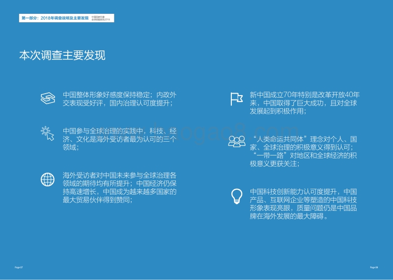Click the small report title text in header box
The width and height of the screenshot is (393, 280).
pyautogui.click(x=101, y=18)
